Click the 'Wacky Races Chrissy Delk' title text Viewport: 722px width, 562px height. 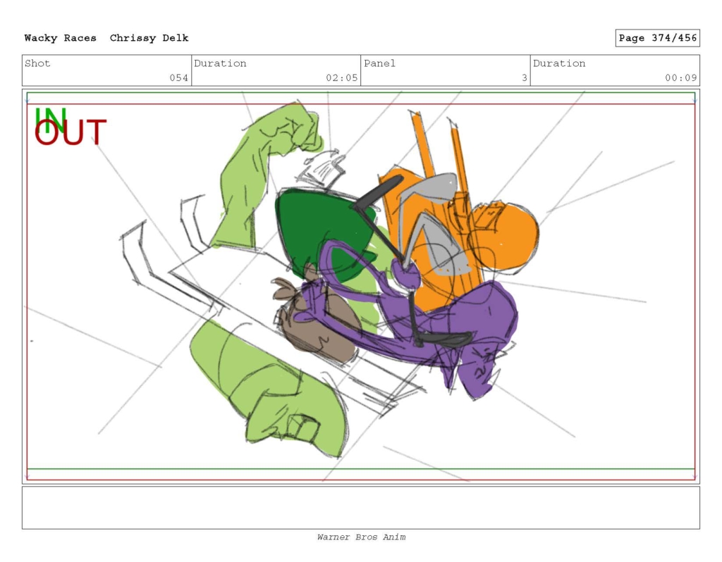coord(106,38)
